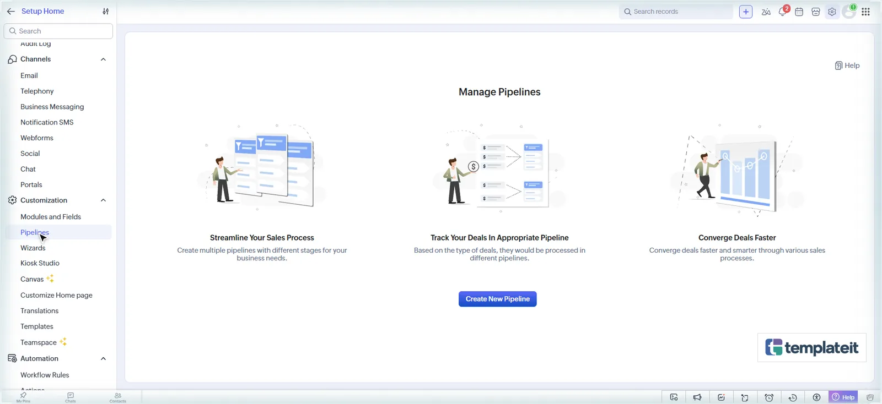Open Social channel settings
This screenshot has width=882, height=404.
coord(30,154)
